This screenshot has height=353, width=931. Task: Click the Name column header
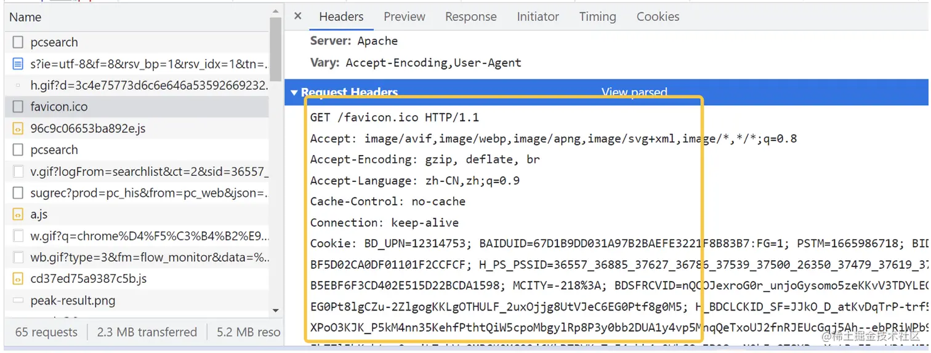point(25,17)
